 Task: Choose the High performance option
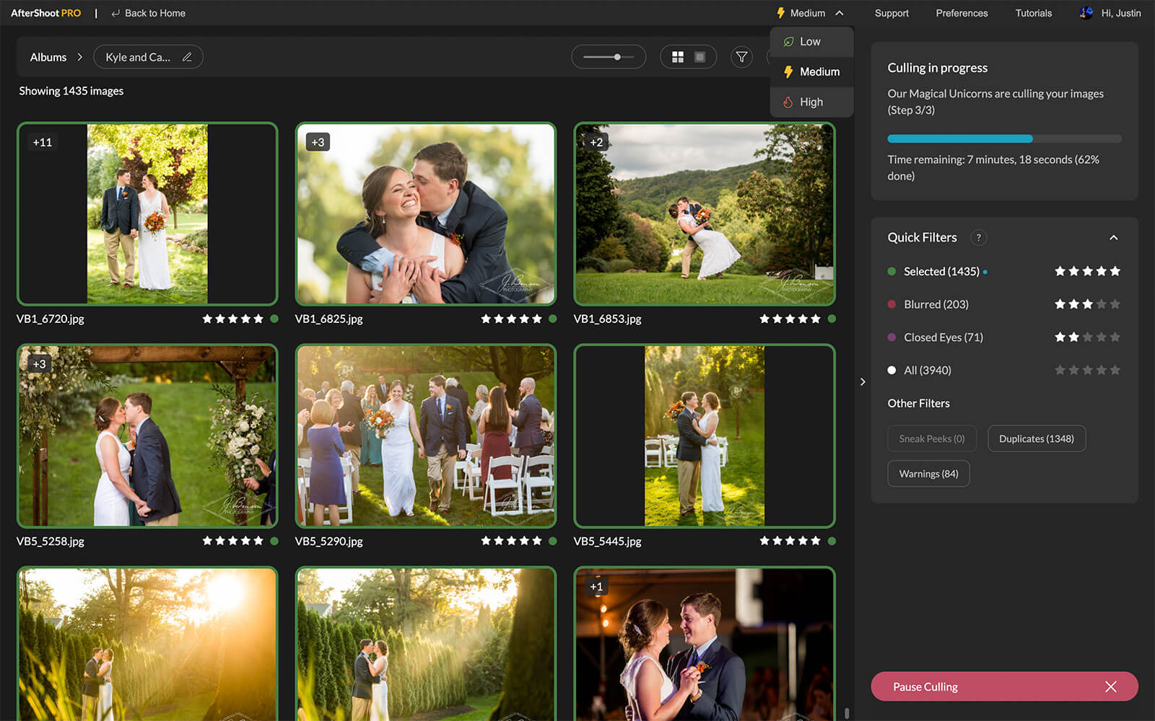(811, 102)
